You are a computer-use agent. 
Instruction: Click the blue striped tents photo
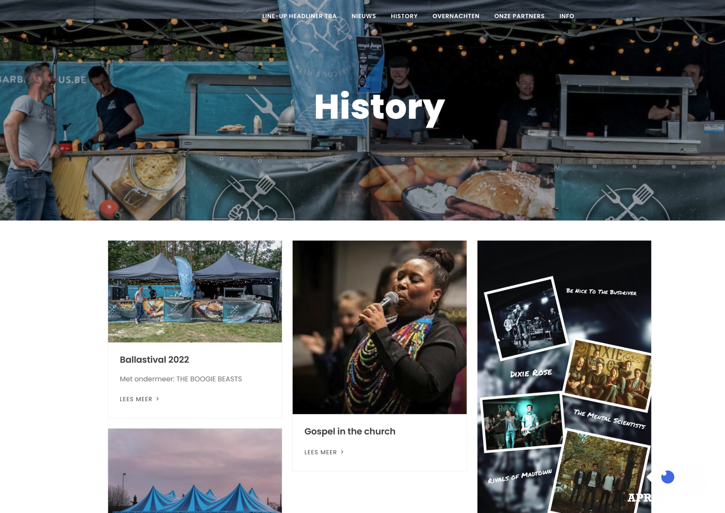(x=195, y=471)
